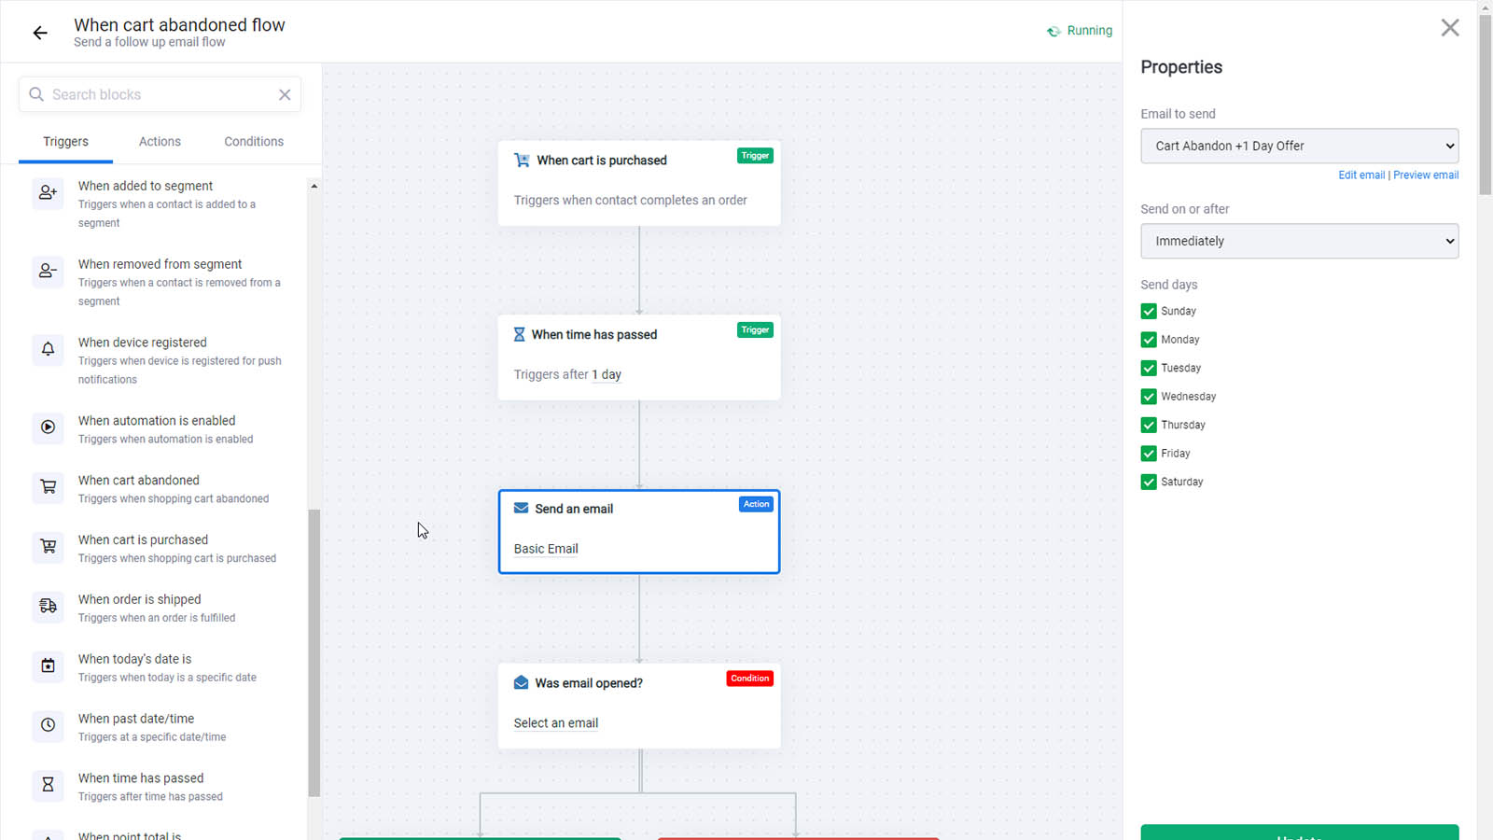Viewport: 1493px width, 840px height.
Task: Click the past date/time clock icon
Action: 48,725
